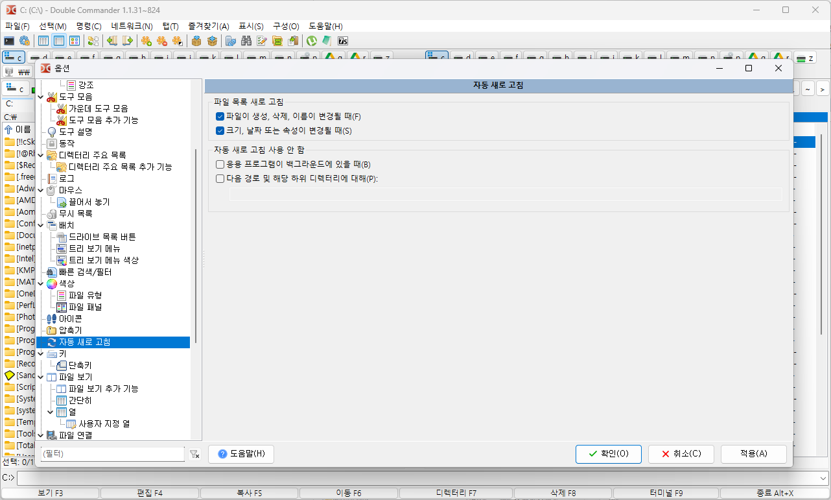
Task: Click into the options filter field
Action: click(x=112, y=455)
